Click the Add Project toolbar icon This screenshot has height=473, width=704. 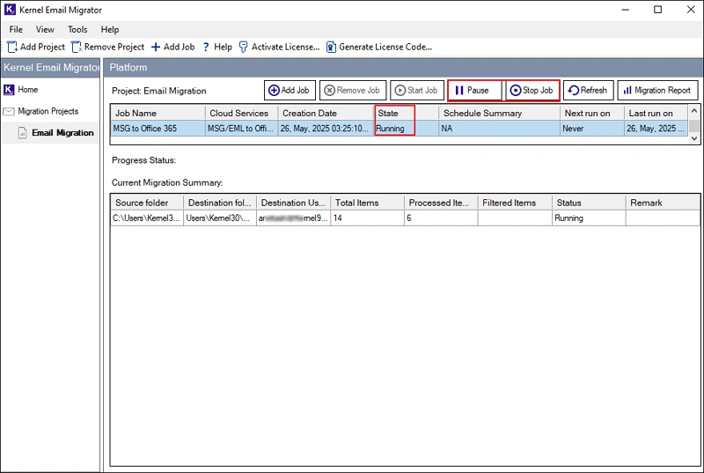pyautogui.click(x=12, y=47)
